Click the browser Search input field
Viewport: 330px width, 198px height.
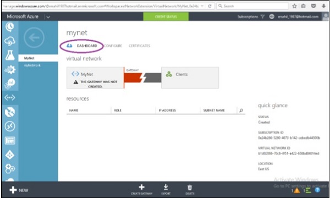[x=252, y=6]
